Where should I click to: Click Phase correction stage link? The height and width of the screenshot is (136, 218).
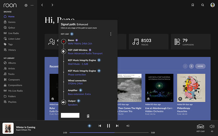pos(77,74)
